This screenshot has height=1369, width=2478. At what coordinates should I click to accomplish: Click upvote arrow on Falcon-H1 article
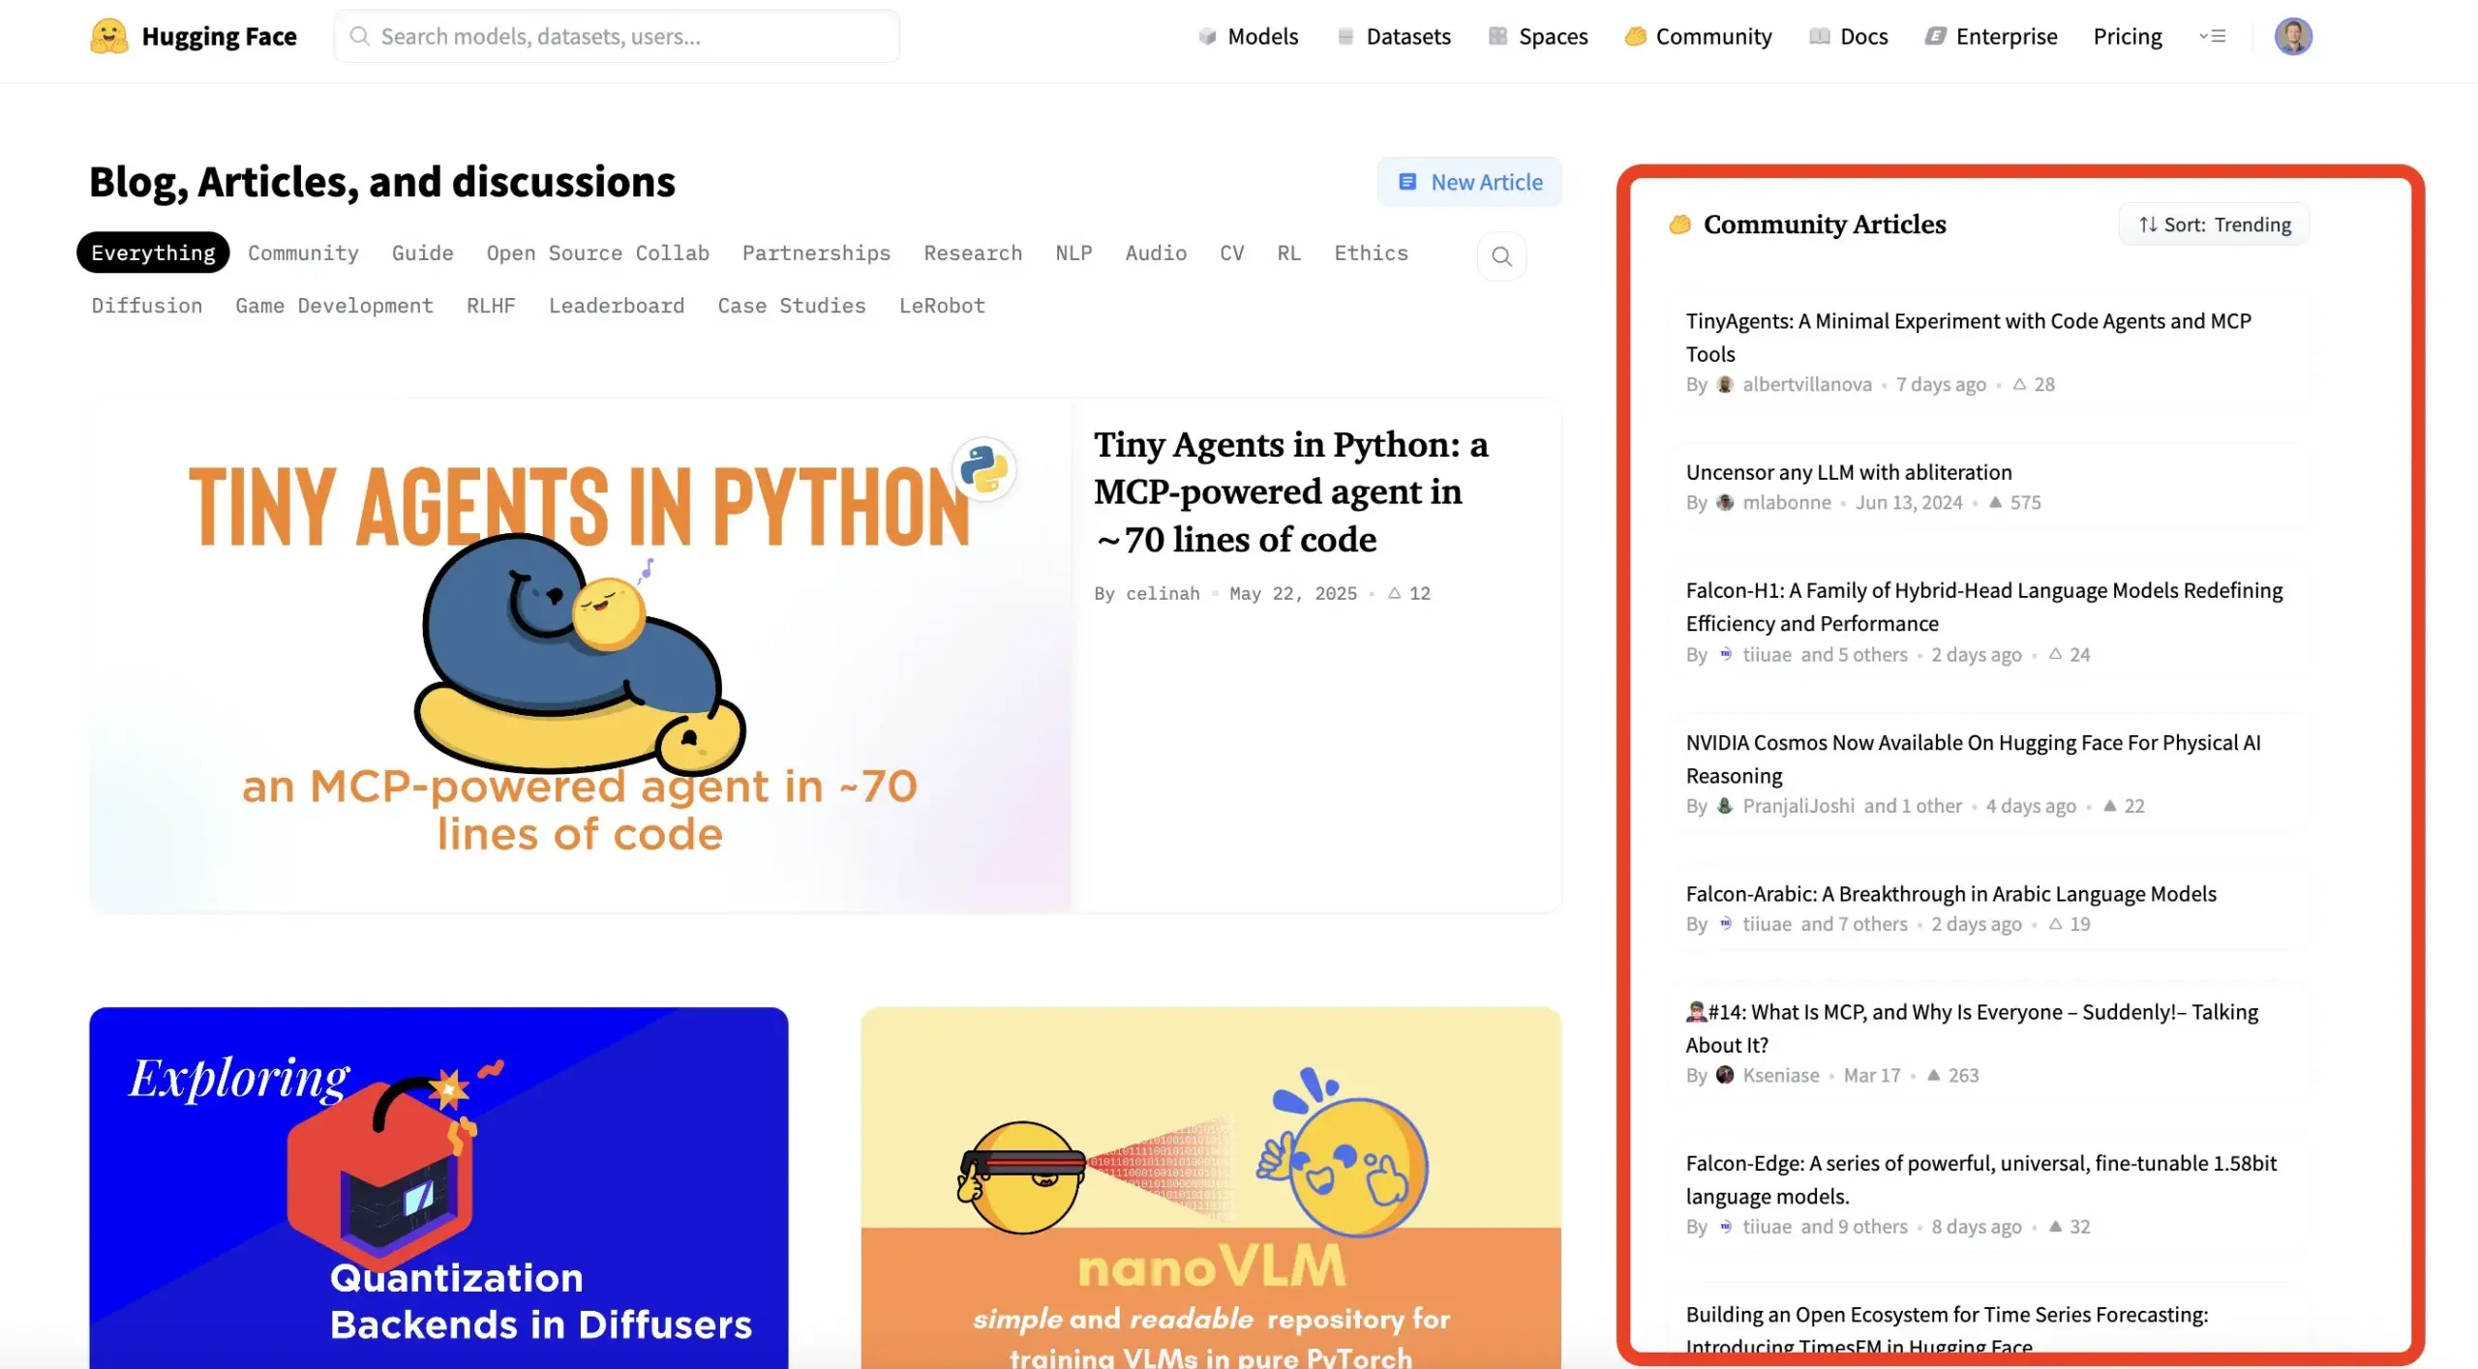tap(2055, 655)
